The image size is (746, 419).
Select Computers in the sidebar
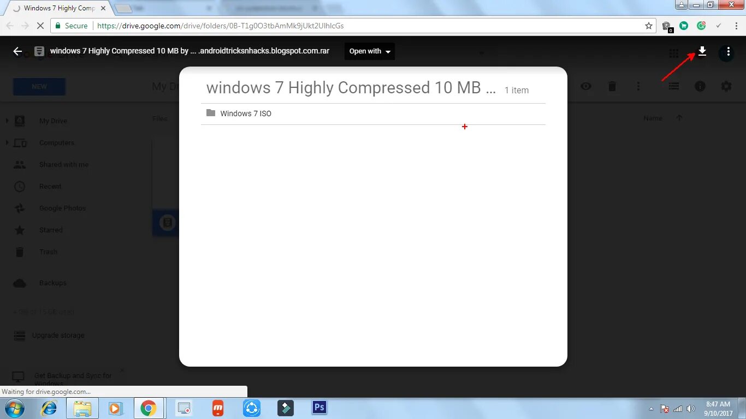tap(56, 143)
